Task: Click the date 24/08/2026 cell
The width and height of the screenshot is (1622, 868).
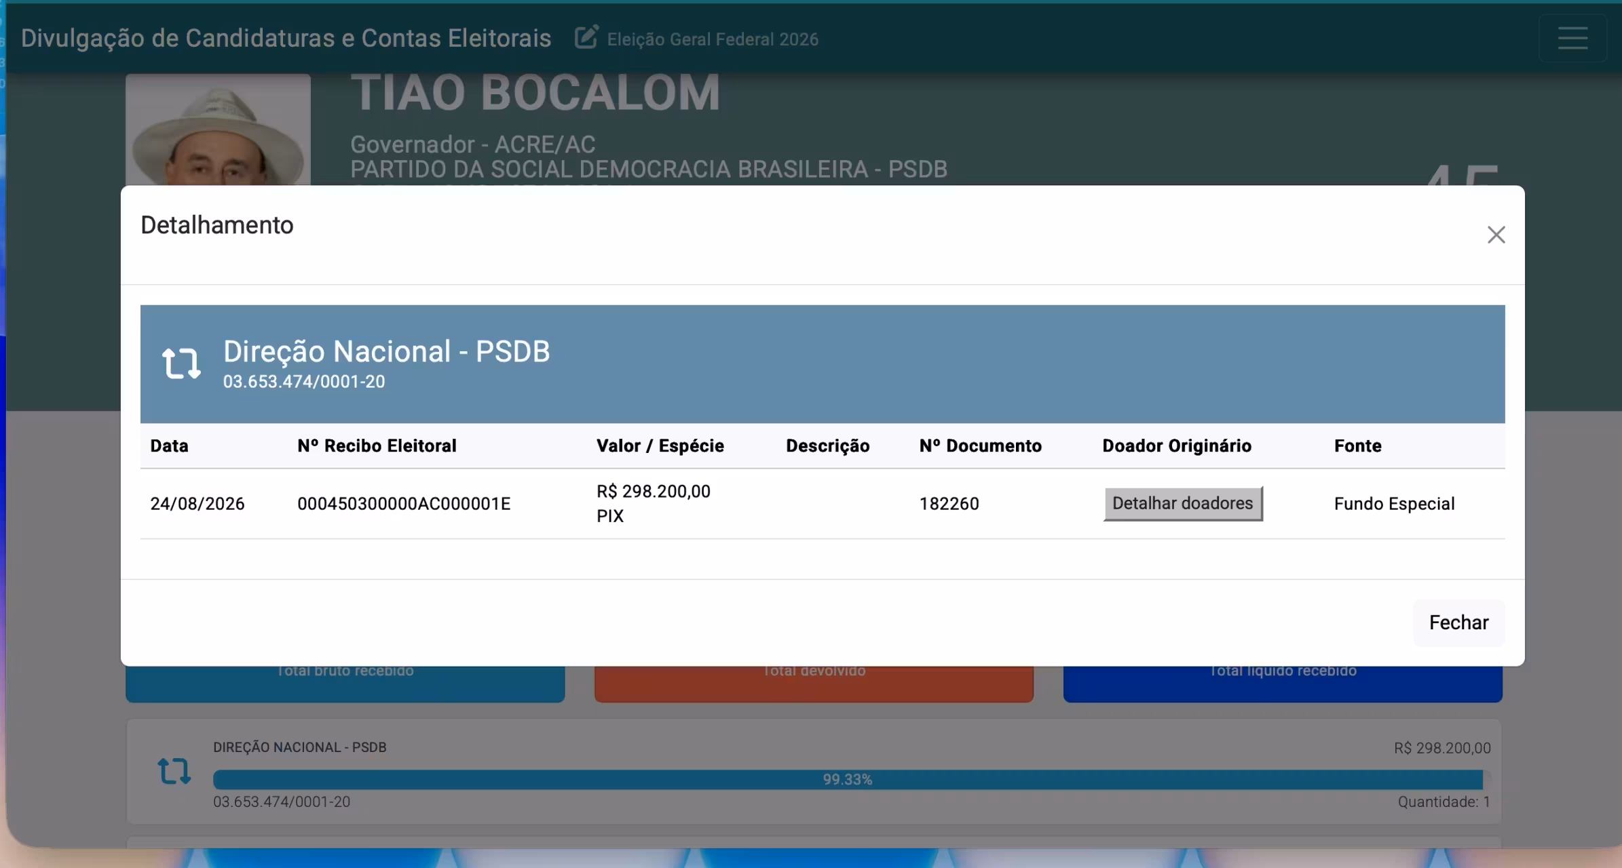Action: coord(197,504)
